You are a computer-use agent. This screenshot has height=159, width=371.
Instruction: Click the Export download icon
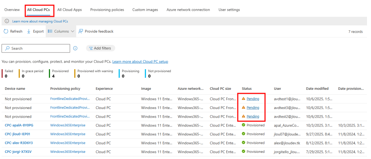(x=29, y=32)
